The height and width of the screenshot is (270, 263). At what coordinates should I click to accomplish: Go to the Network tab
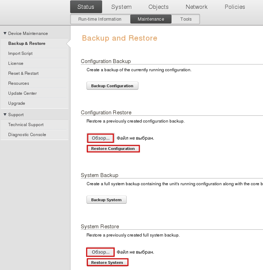[x=196, y=7]
